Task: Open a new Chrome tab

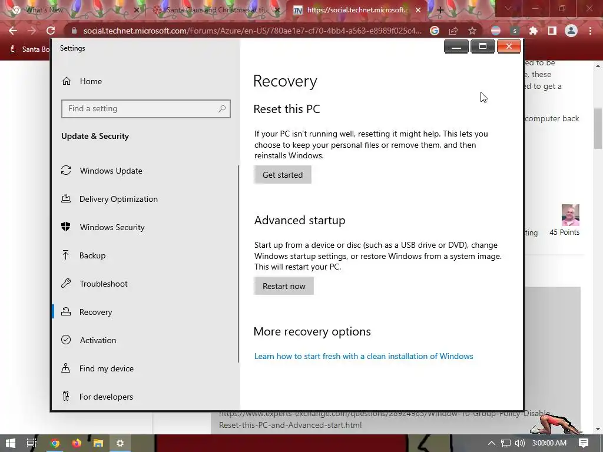Action: pyautogui.click(x=440, y=10)
